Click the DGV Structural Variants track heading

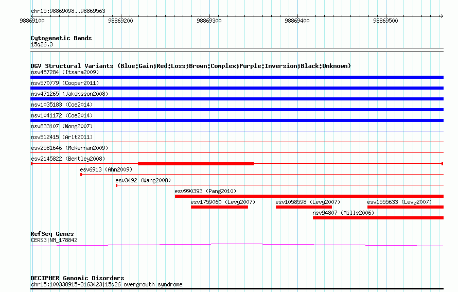click(x=191, y=66)
